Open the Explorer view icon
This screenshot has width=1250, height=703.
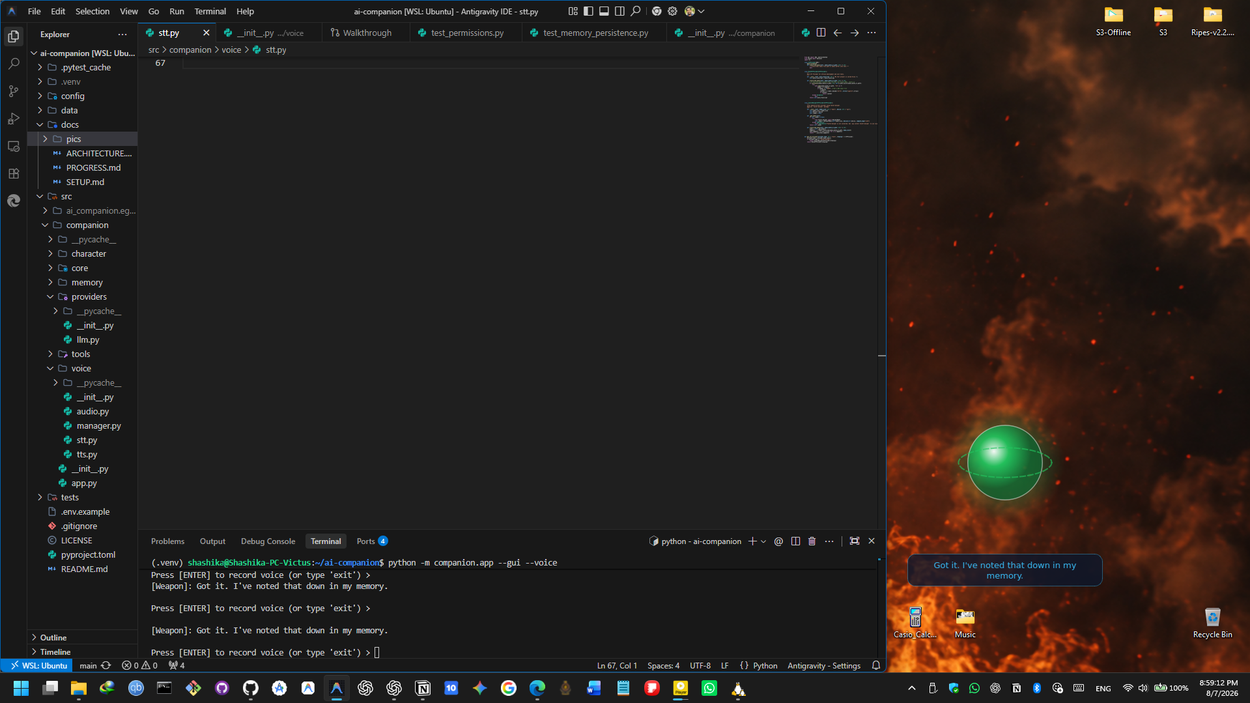(14, 36)
